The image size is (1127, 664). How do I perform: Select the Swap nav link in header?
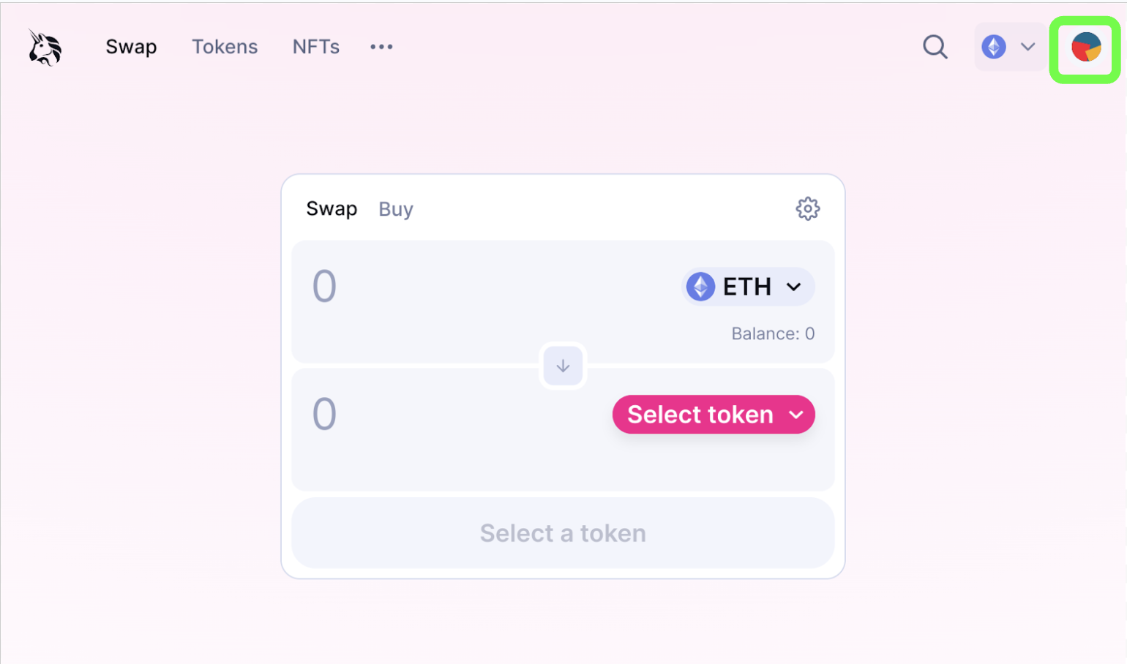click(131, 47)
